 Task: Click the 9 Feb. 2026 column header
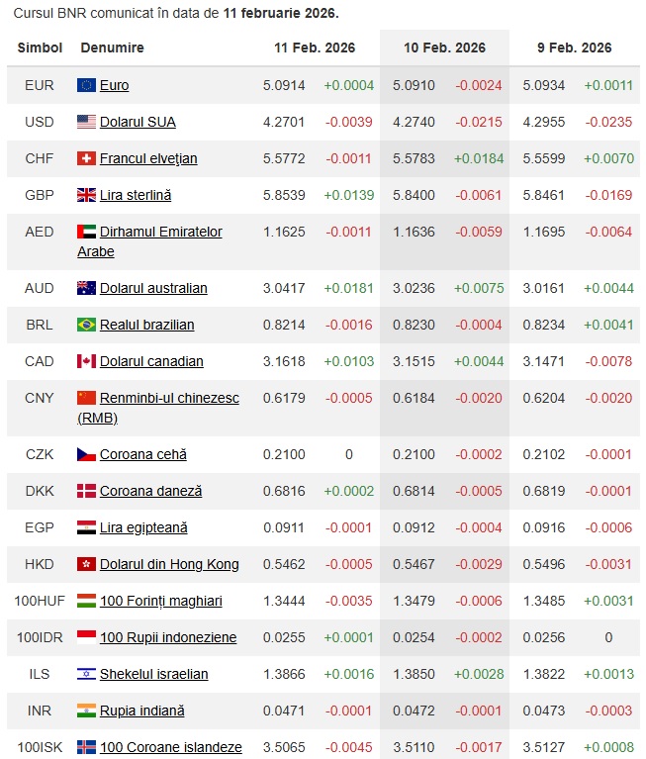574,47
